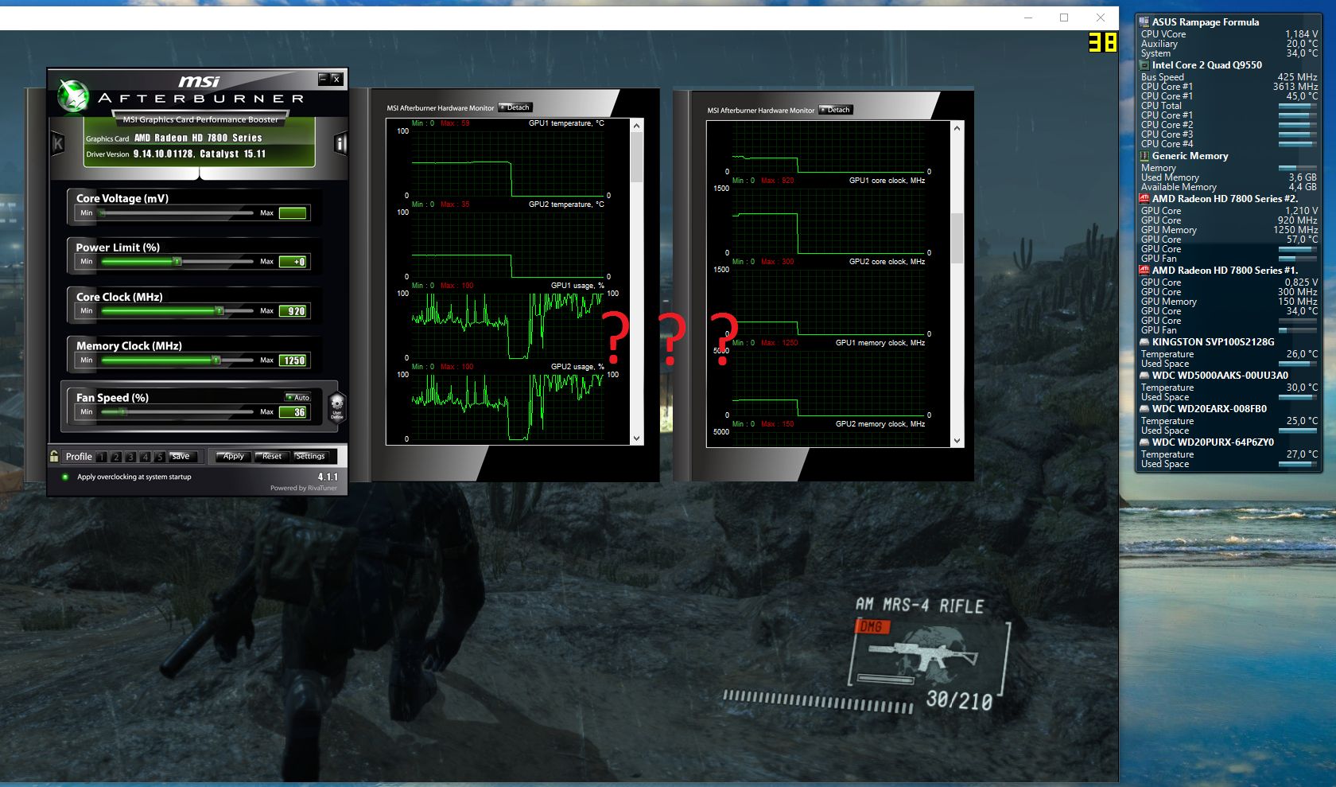Select profile slot 1
This screenshot has width=1336, height=787.
click(x=102, y=457)
